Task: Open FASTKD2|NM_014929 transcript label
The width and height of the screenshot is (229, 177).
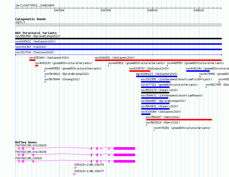Action: pos(29,158)
